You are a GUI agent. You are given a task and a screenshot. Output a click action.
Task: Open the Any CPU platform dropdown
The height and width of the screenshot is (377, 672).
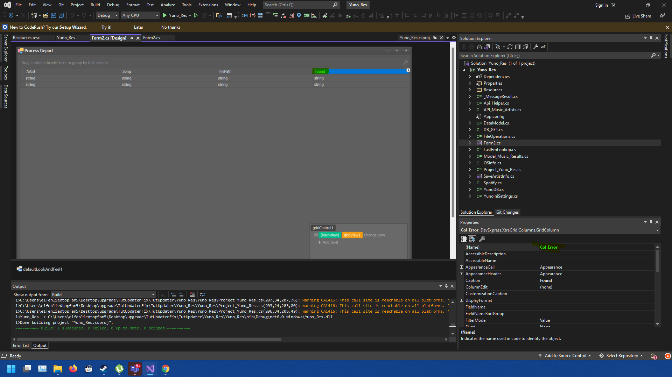140,15
